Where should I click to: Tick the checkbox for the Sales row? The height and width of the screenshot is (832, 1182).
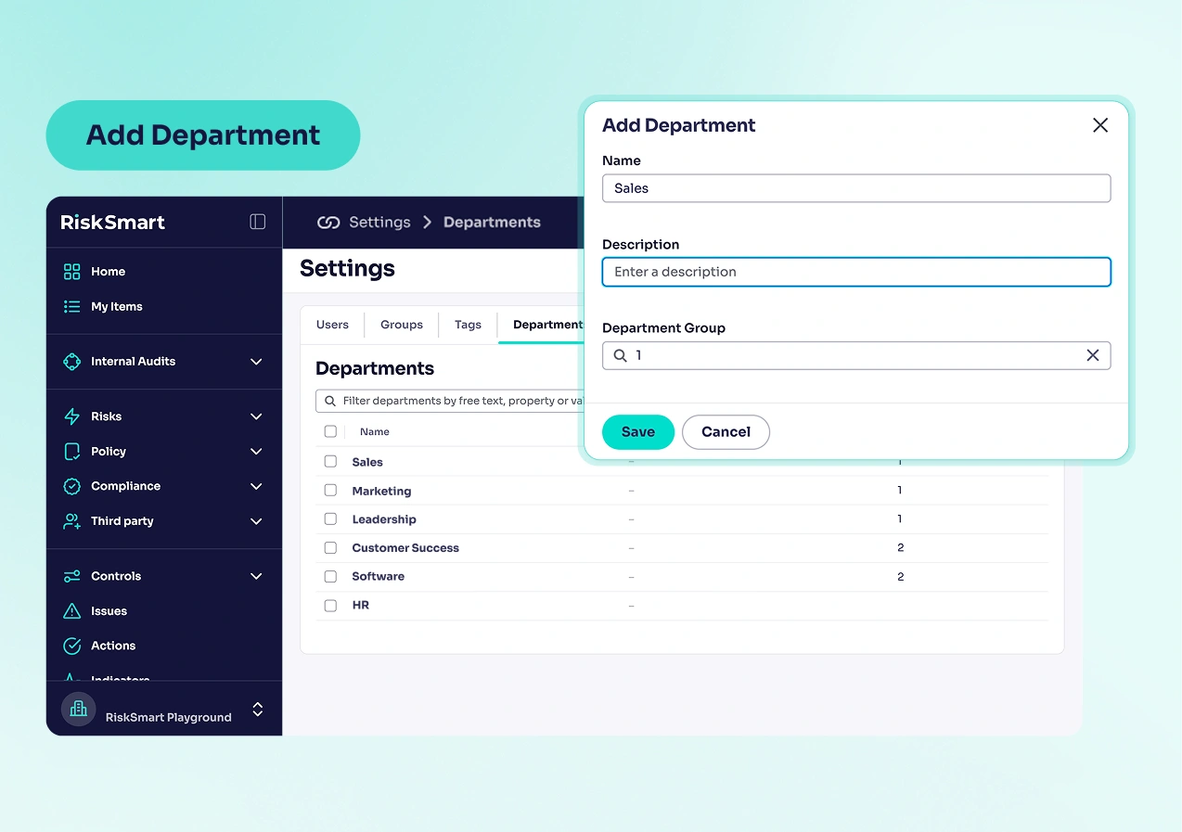click(330, 461)
